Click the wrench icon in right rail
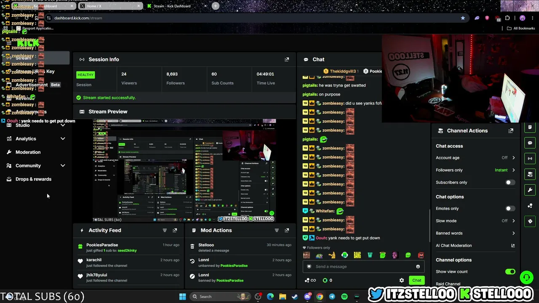The height and width of the screenshot is (303, 539). pyautogui.click(x=530, y=190)
